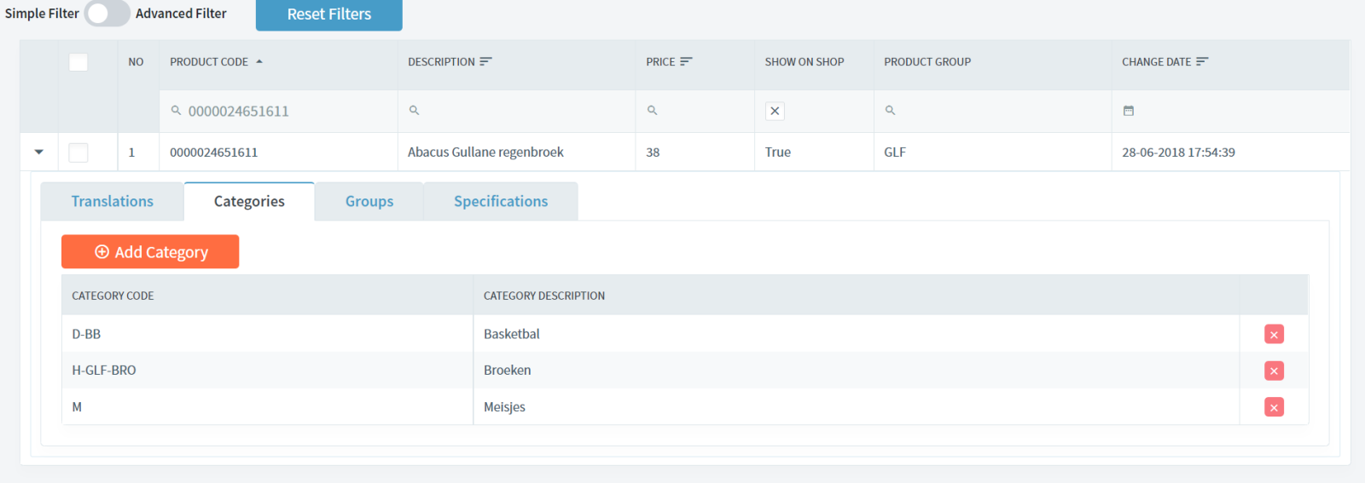Open the Price column filter menu icon

pos(686,61)
